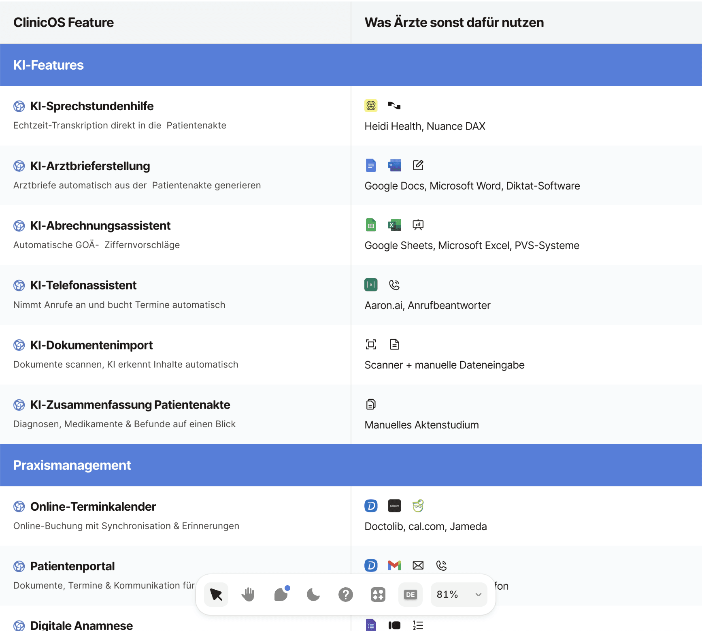Click the ClinicOS logo beside Online-Terminkalender
The height and width of the screenshot is (631, 702).
click(x=19, y=506)
